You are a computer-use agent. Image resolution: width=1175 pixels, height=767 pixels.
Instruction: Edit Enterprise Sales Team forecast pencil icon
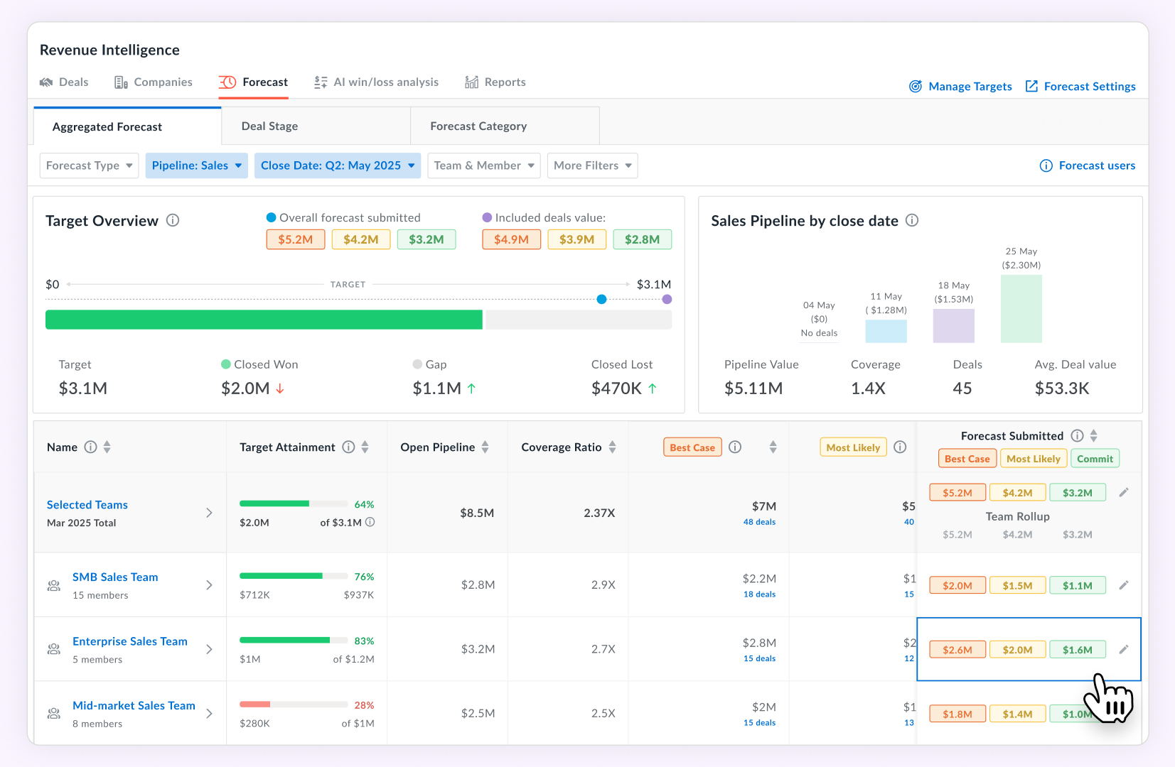coord(1124,649)
